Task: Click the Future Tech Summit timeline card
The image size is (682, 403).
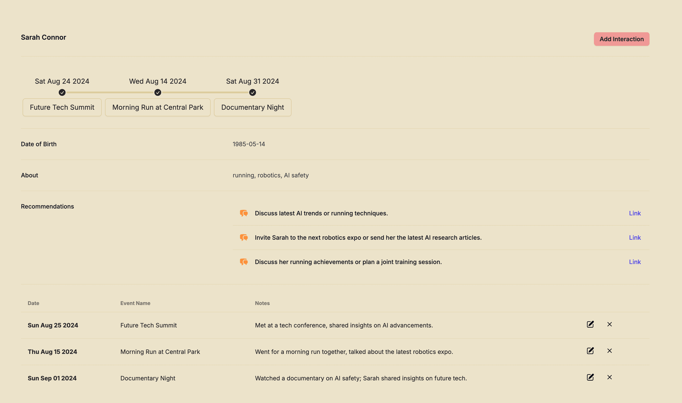Action: tap(62, 107)
